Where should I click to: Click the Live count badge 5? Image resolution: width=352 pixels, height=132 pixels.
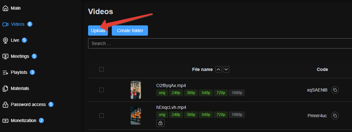[24, 40]
